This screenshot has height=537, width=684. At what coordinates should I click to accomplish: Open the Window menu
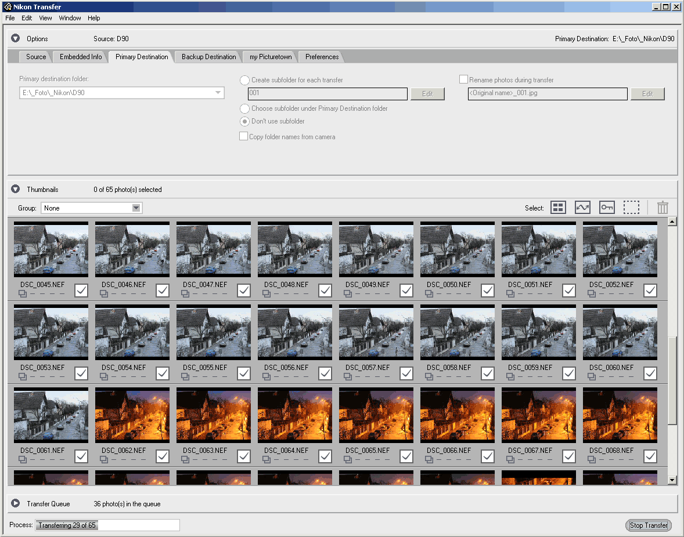(70, 18)
